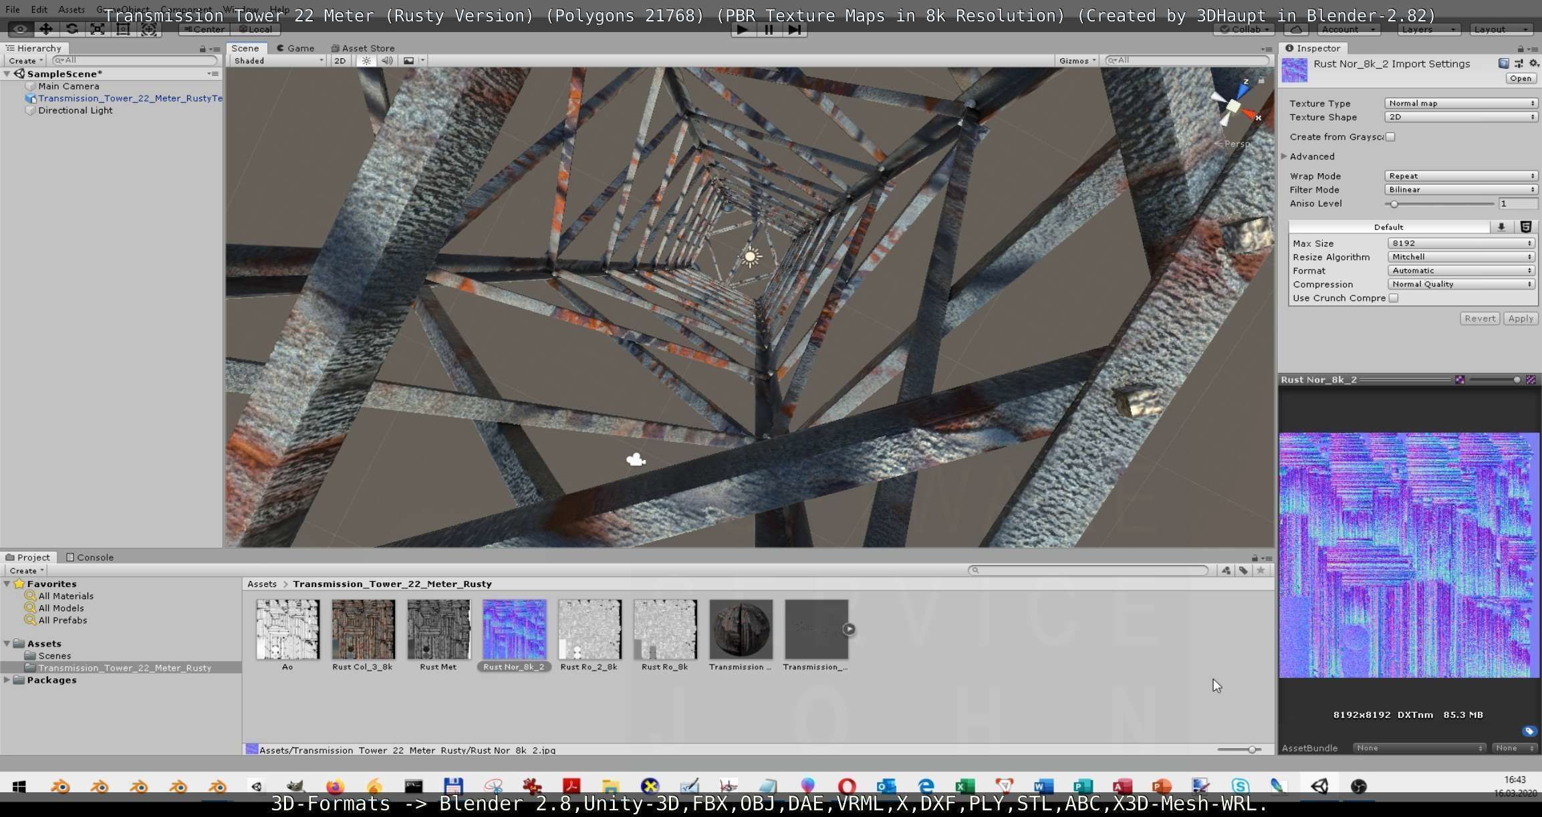This screenshot has height=817, width=1542.
Task: Open the Resize Algorithm dropdown
Action: [x=1462, y=257]
